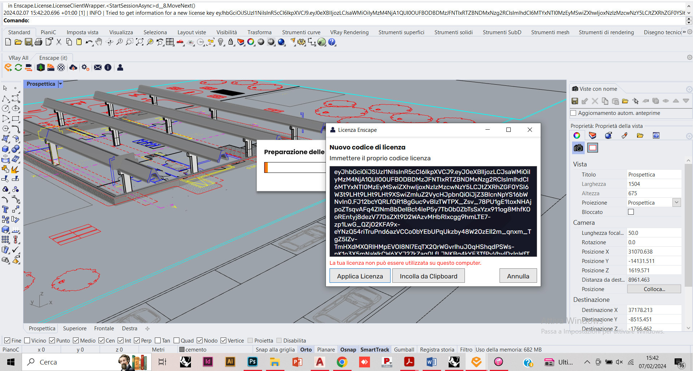Click the Applica Licenza button
Screen dimensions: 693x371
tap(360, 276)
